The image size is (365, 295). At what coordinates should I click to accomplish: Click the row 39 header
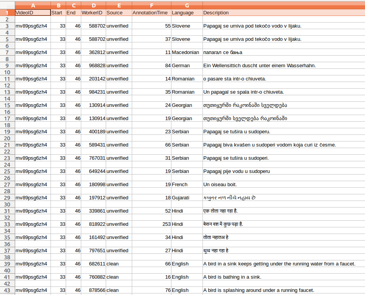[x=7, y=264]
